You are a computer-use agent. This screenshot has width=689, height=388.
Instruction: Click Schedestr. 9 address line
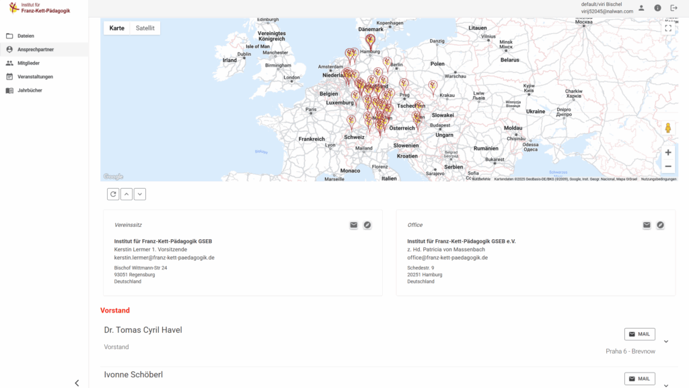point(421,268)
